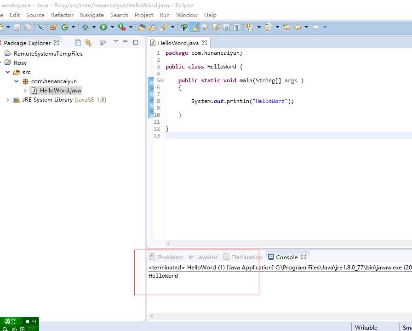Navigate Back with the yellow left arrow
The width and height of the screenshot is (412, 331).
point(298,27)
